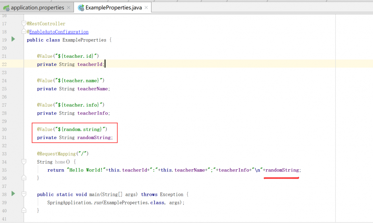Click the teacherInfo field in its declaration
This screenshot has width=373, height=223.
pos(93,113)
